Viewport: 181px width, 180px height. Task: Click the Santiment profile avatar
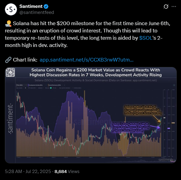point(11,9)
